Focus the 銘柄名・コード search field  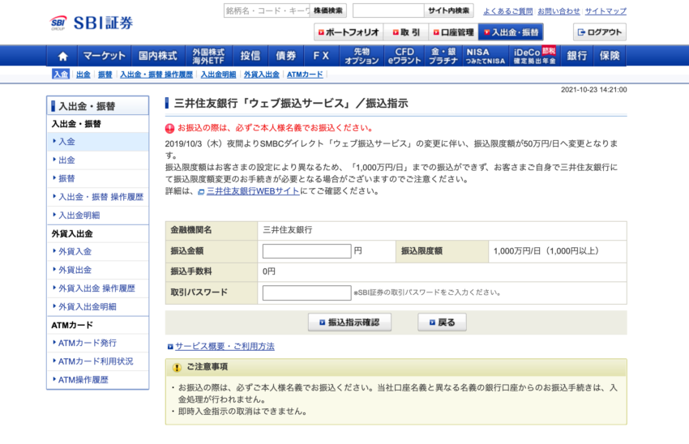267,11
